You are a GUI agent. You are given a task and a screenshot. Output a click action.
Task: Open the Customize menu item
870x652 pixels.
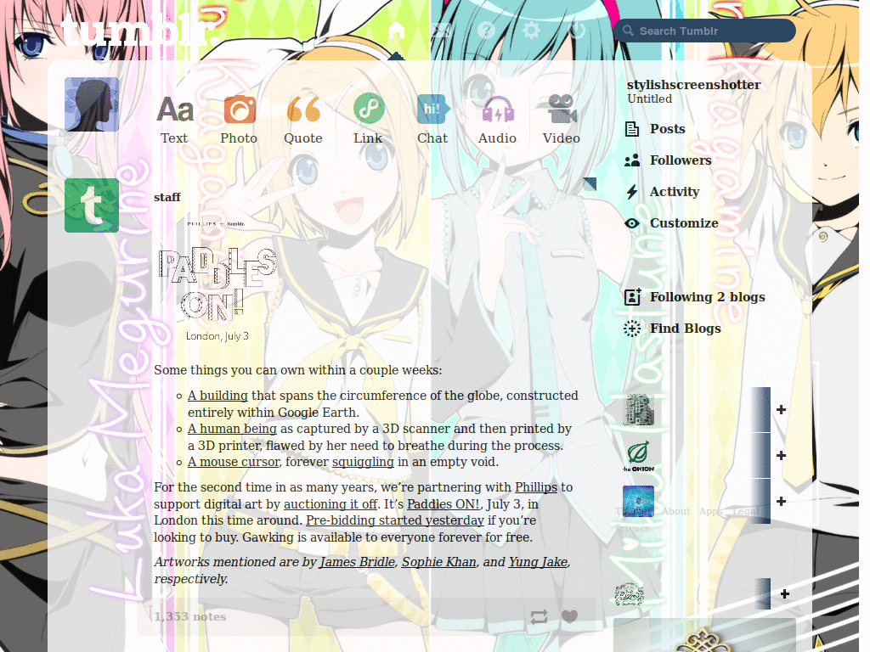684,223
